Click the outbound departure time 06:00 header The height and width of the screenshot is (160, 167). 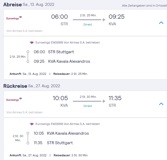pyautogui.click(x=59, y=17)
